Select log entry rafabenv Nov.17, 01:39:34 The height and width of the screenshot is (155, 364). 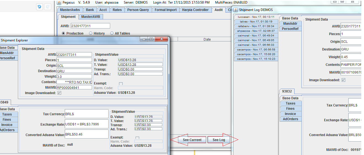[x=256, y=26]
